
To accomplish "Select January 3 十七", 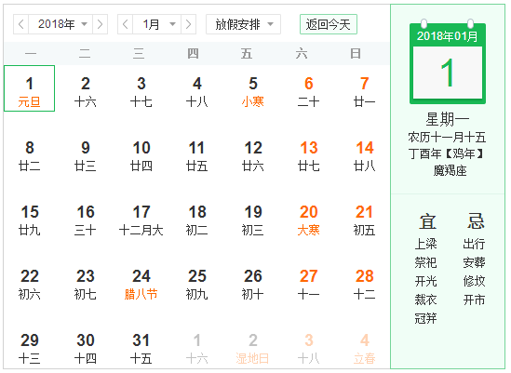I will click(x=141, y=91).
